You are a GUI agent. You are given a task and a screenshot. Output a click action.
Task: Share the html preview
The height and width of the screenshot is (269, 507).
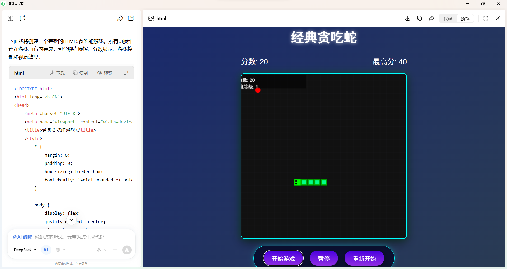[x=431, y=18]
